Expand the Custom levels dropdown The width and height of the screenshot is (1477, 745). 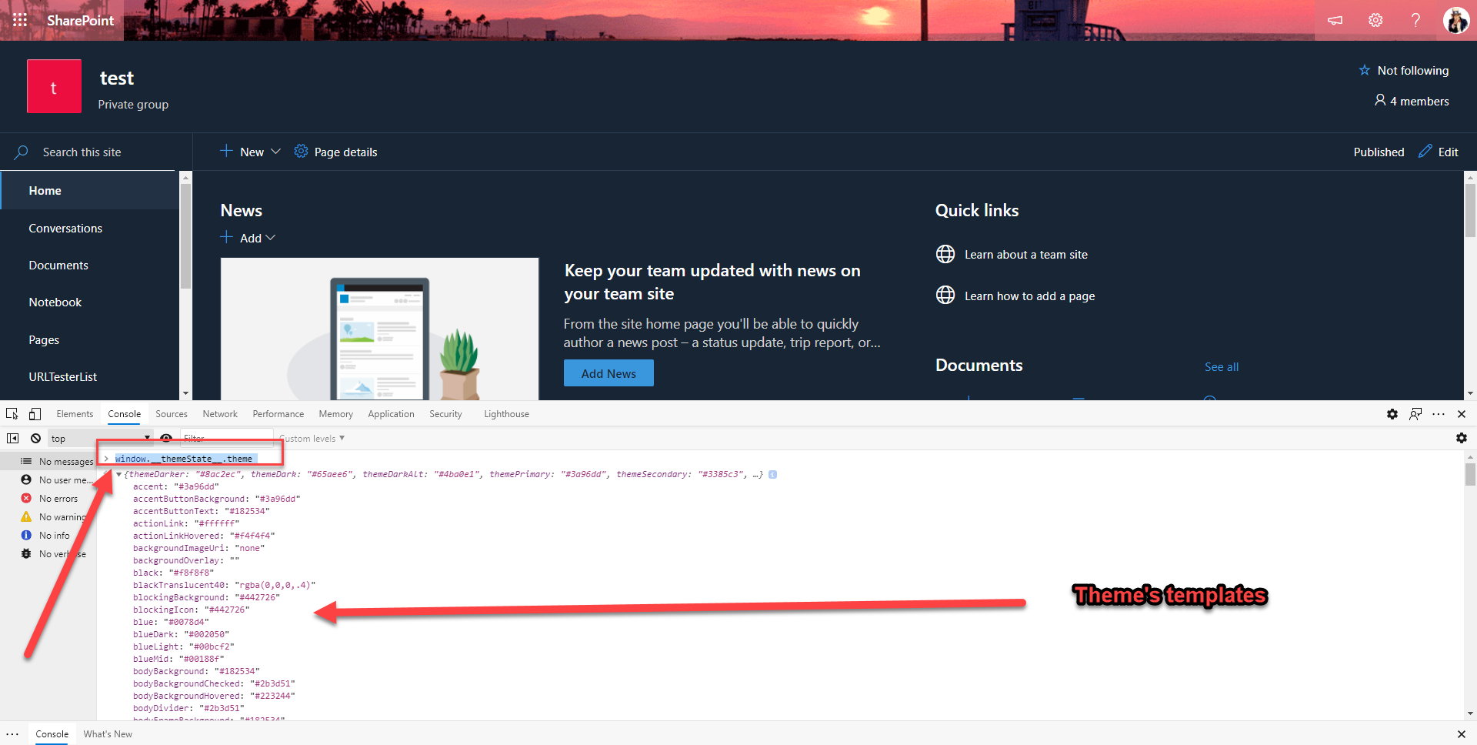coord(312,439)
